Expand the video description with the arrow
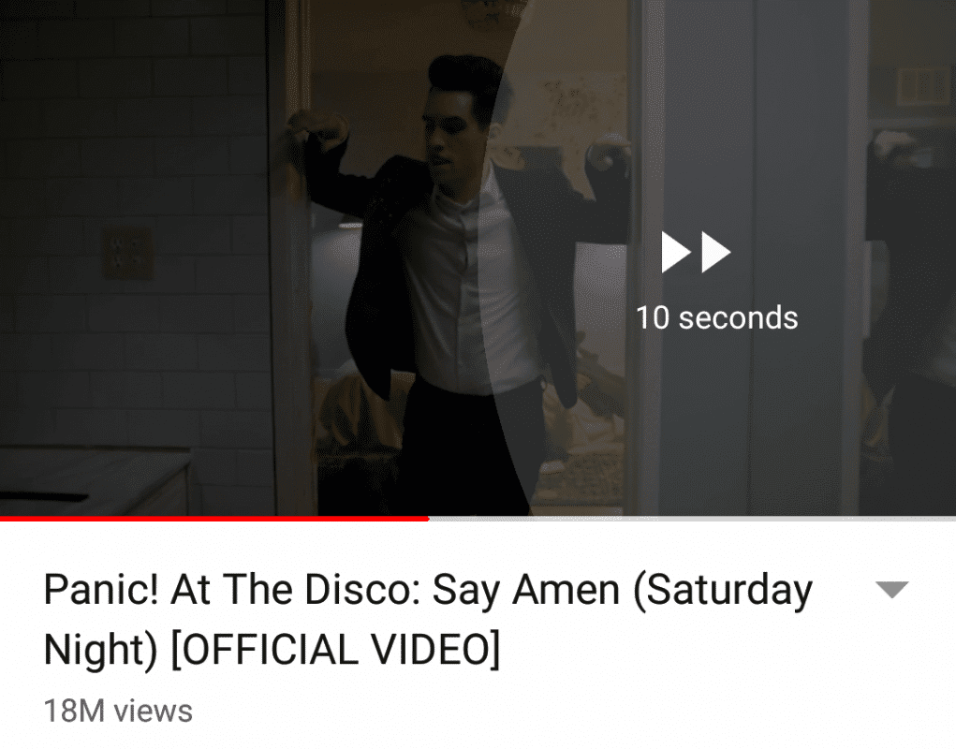This screenshot has width=956, height=749. [x=892, y=590]
